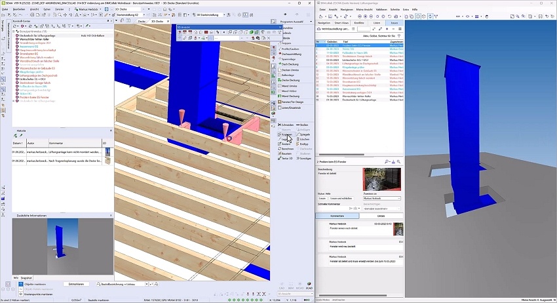Click the Ändern tool
Screen dimensions: 557x303
284,144
